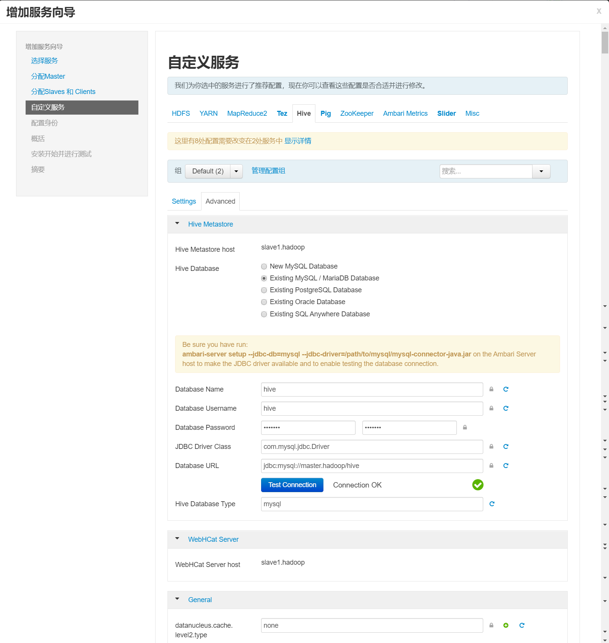
Task: Collapse the WebHCat Server section
Action: pyautogui.click(x=177, y=539)
